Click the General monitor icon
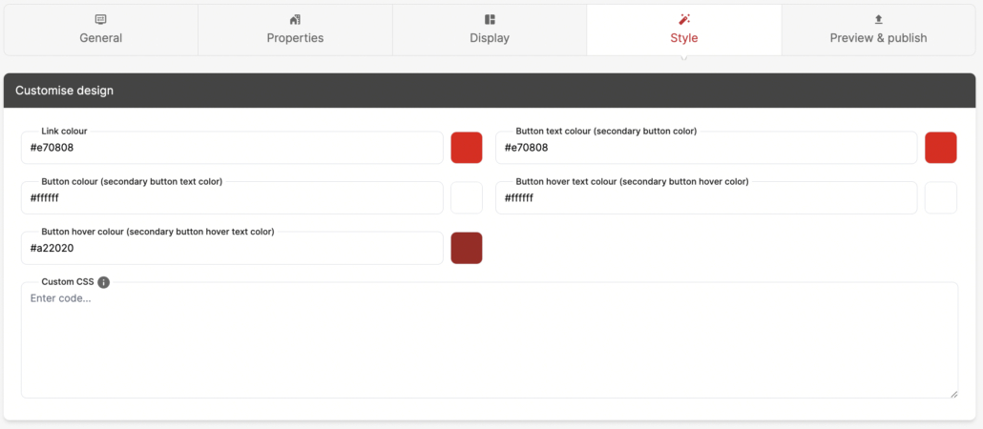The height and width of the screenshot is (429, 983). pos(101,19)
